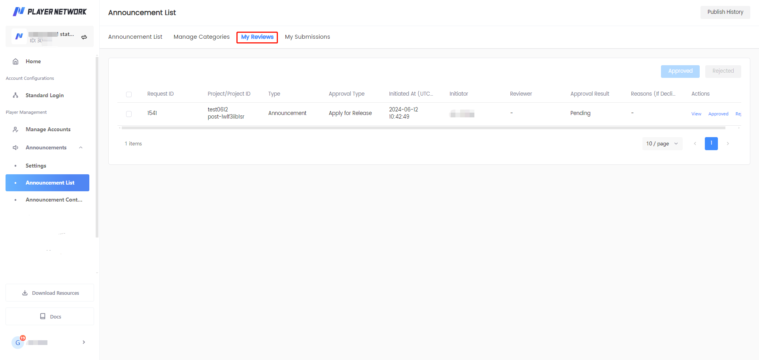Open the 10 / page dropdown
The image size is (759, 360).
(662, 144)
